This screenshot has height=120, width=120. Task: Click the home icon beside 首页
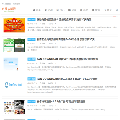[x=34, y=10]
